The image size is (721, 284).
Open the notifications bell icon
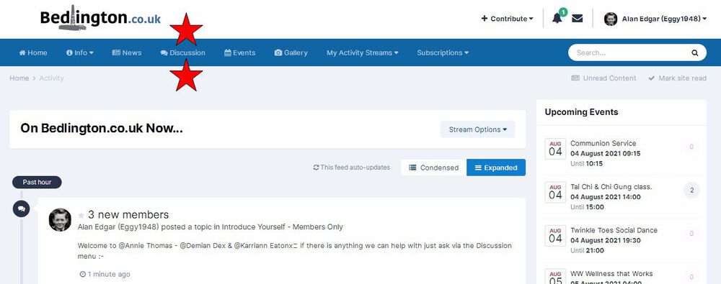point(557,19)
